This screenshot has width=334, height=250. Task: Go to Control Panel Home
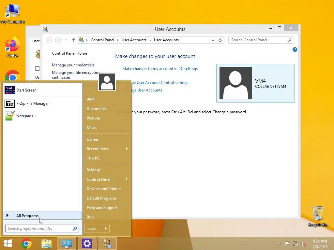point(69,53)
